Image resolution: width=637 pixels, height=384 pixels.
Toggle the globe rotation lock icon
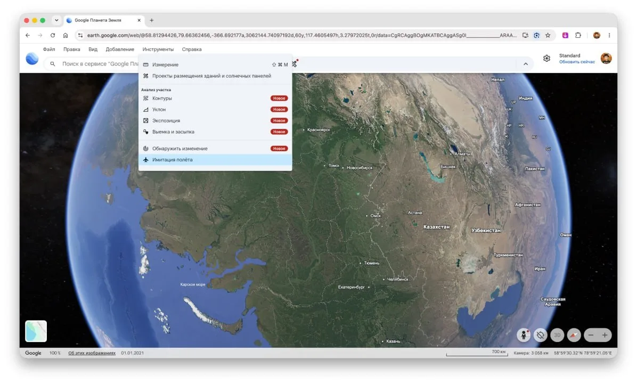click(540, 335)
